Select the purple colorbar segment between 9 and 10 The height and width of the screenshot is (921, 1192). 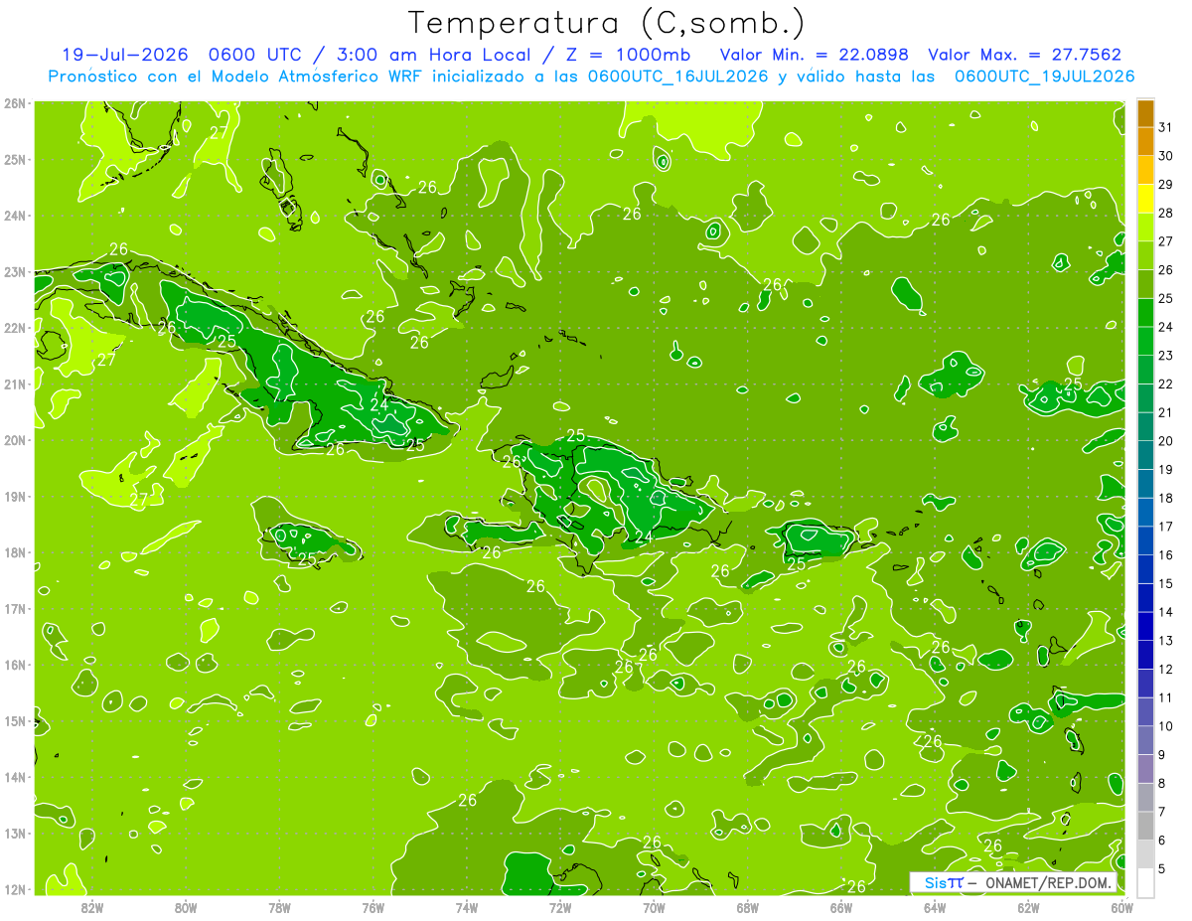1145,740
